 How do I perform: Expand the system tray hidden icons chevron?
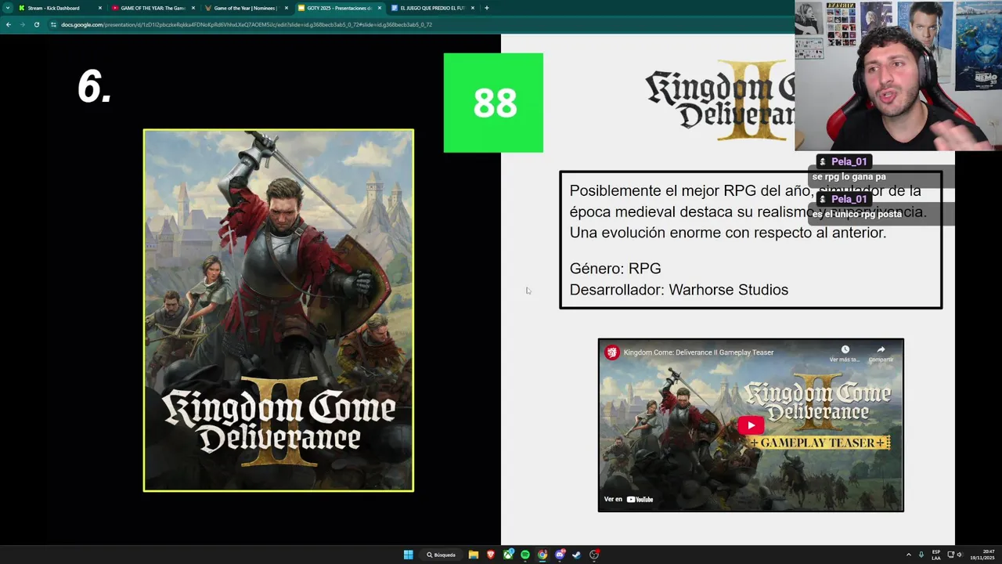click(909, 555)
